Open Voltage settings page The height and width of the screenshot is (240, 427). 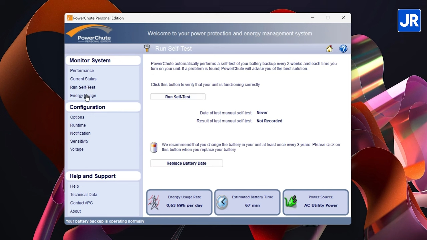coord(77,149)
